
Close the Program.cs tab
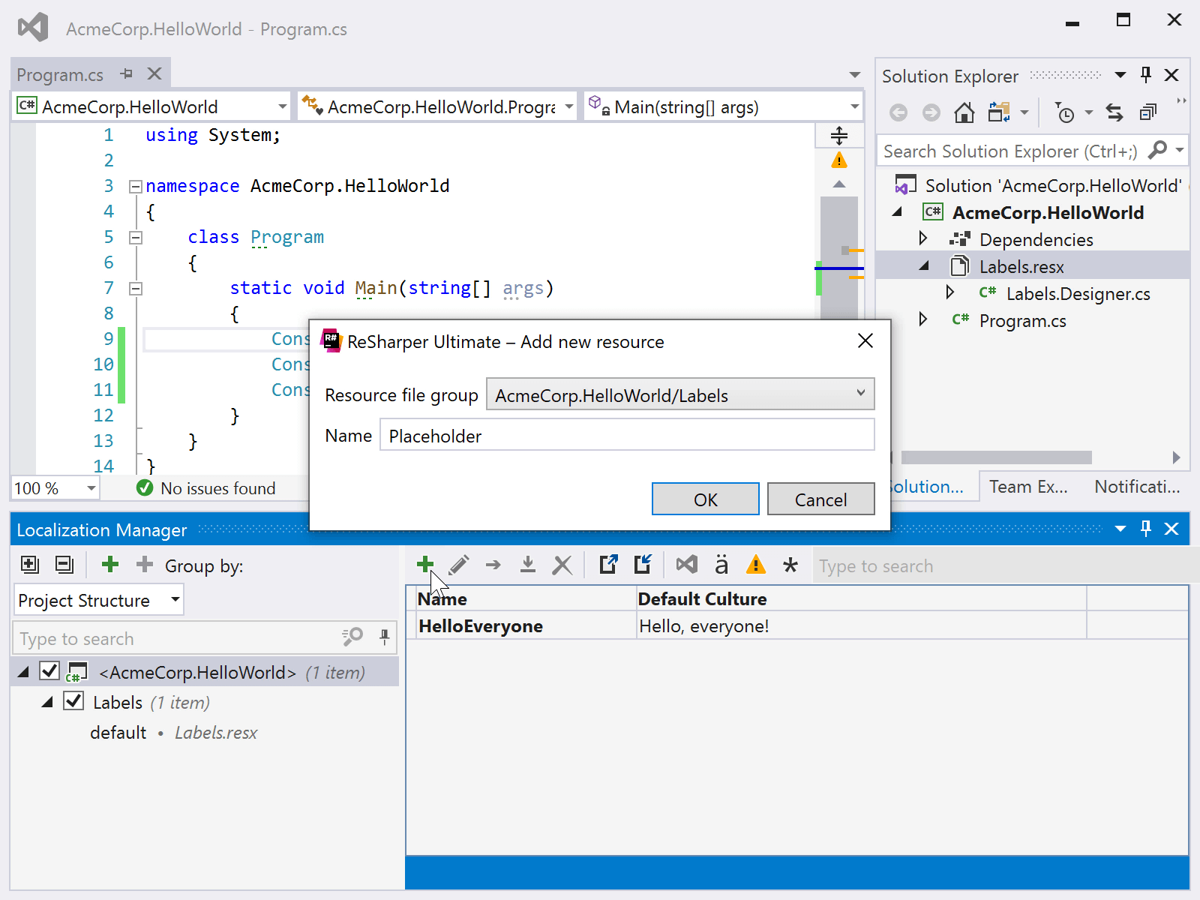pos(154,73)
